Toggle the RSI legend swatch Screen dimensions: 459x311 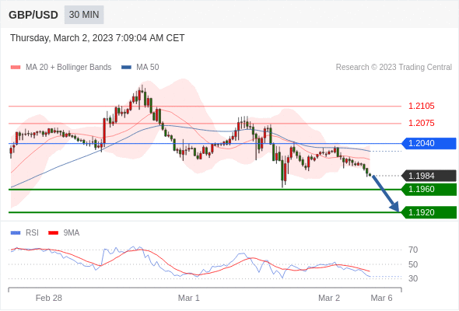(x=16, y=233)
